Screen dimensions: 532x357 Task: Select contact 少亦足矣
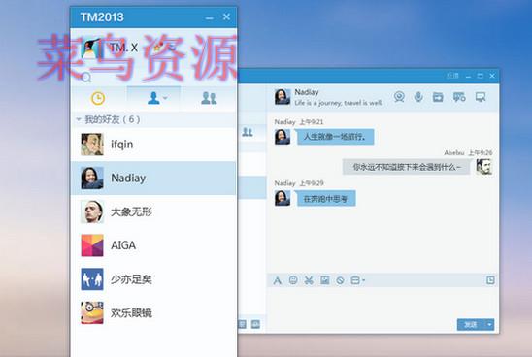(153, 279)
